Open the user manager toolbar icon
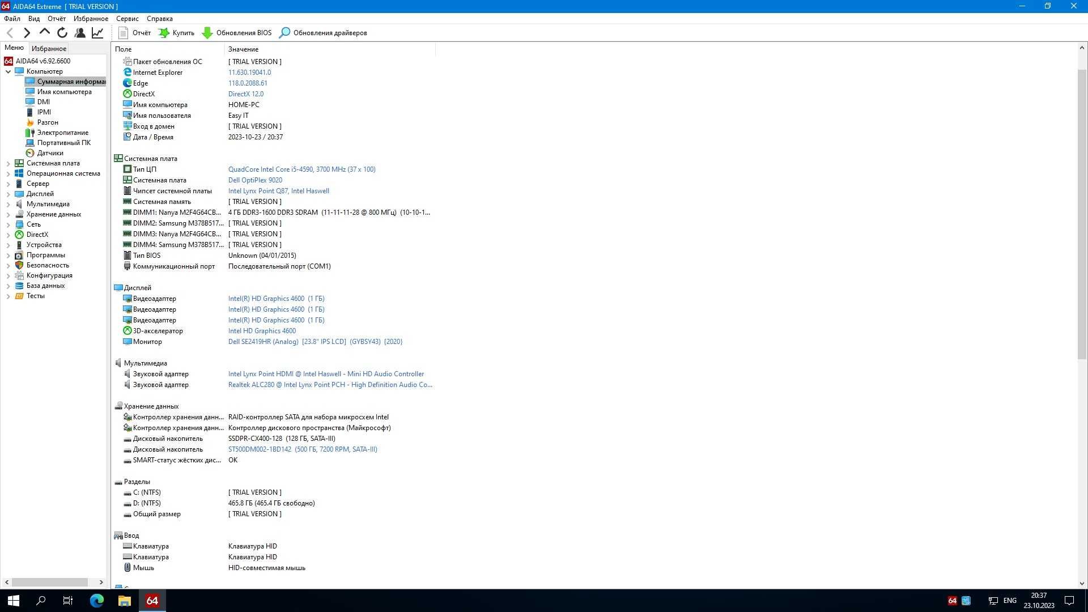 (80, 33)
